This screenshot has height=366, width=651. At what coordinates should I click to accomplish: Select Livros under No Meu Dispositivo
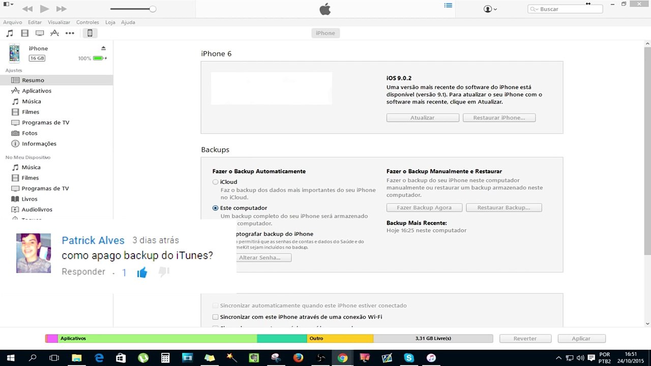coord(56,199)
